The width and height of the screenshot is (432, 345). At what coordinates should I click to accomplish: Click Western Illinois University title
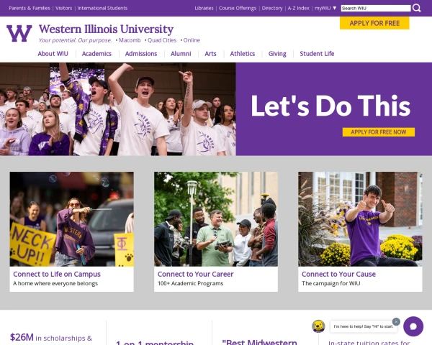[x=106, y=29]
